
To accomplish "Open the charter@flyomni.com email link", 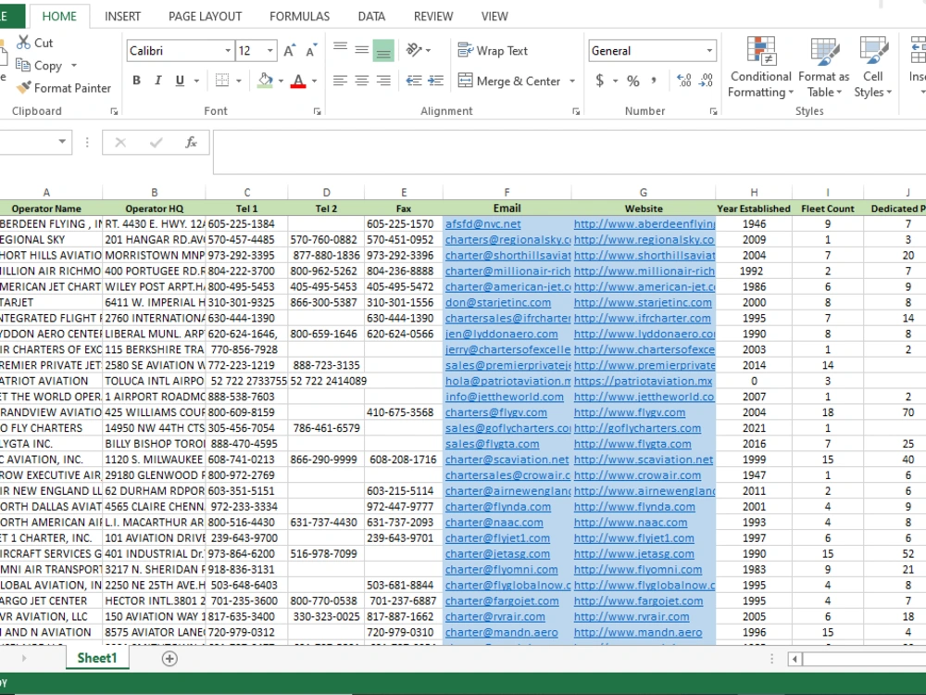I will pos(501,570).
